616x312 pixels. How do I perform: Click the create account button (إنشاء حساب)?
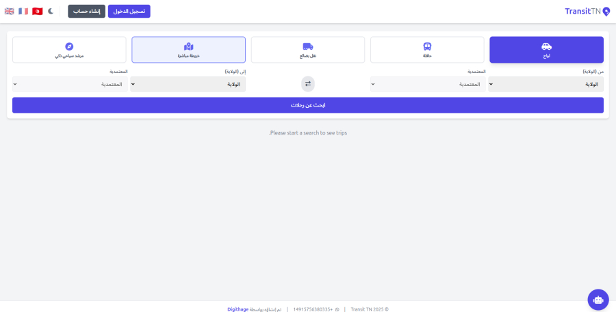[86, 12]
